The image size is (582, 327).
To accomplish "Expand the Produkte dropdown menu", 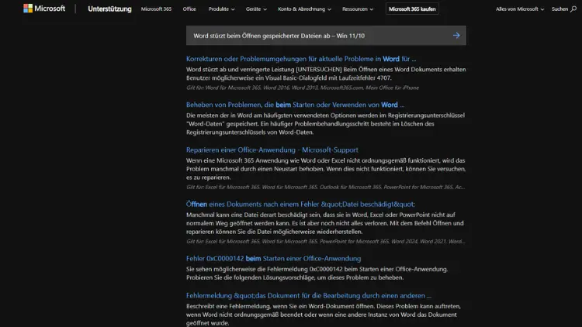I will pyautogui.click(x=222, y=9).
